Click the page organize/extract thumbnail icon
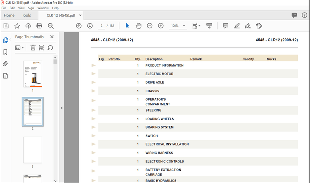Viewport: 310px width, 183px height. [x=41, y=48]
